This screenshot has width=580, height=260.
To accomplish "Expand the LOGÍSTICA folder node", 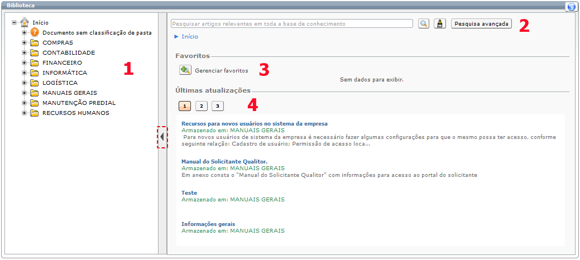I will coord(25,83).
